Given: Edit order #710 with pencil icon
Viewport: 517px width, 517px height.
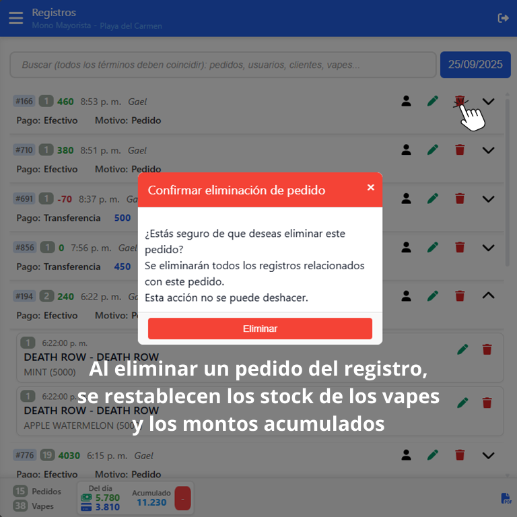Looking at the screenshot, I should point(433,150).
